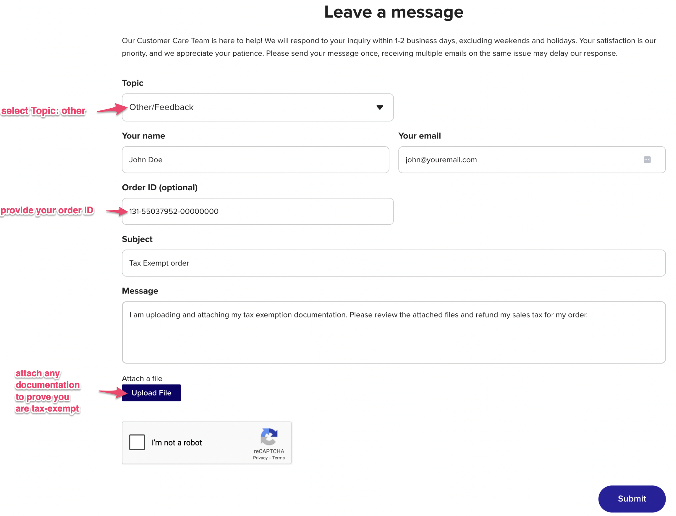This screenshot has height=516, width=676.
Task: Select the Subject field reading Tax Exempt order
Action: click(x=393, y=263)
